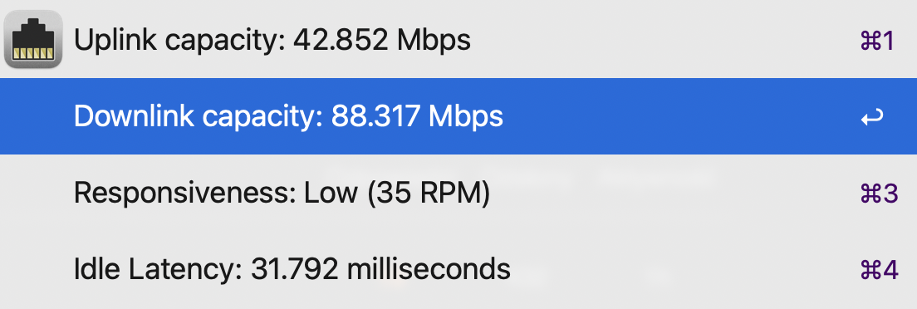Click the 42.852 Mbps uplink value
917x309 pixels.
click(382, 41)
